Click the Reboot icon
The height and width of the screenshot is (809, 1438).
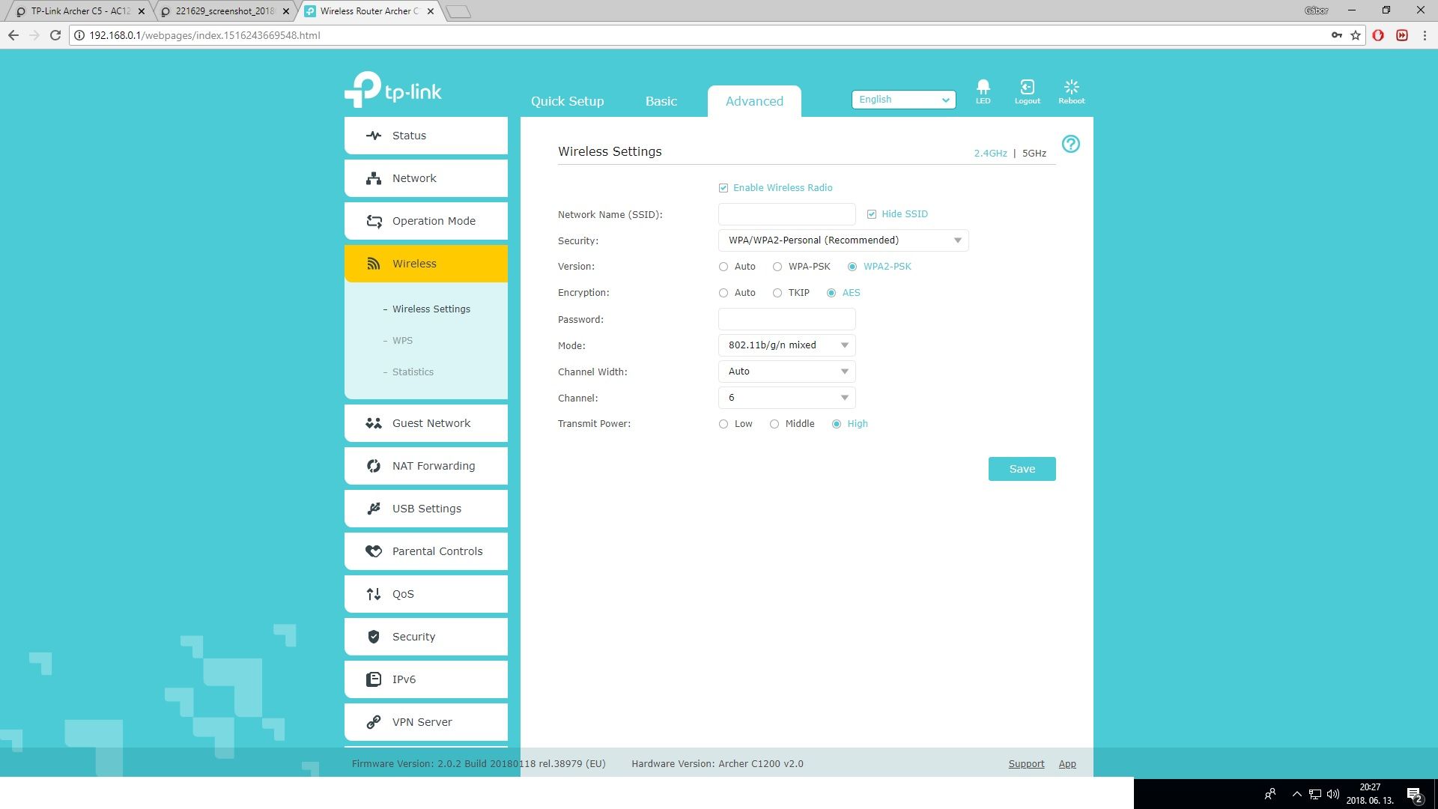pyautogui.click(x=1071, y=88)
